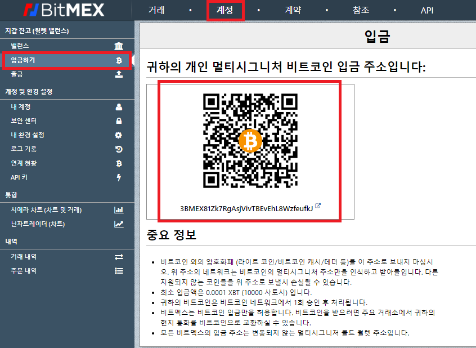
Task: Open the 계약 menu tab
Action: 293,10
